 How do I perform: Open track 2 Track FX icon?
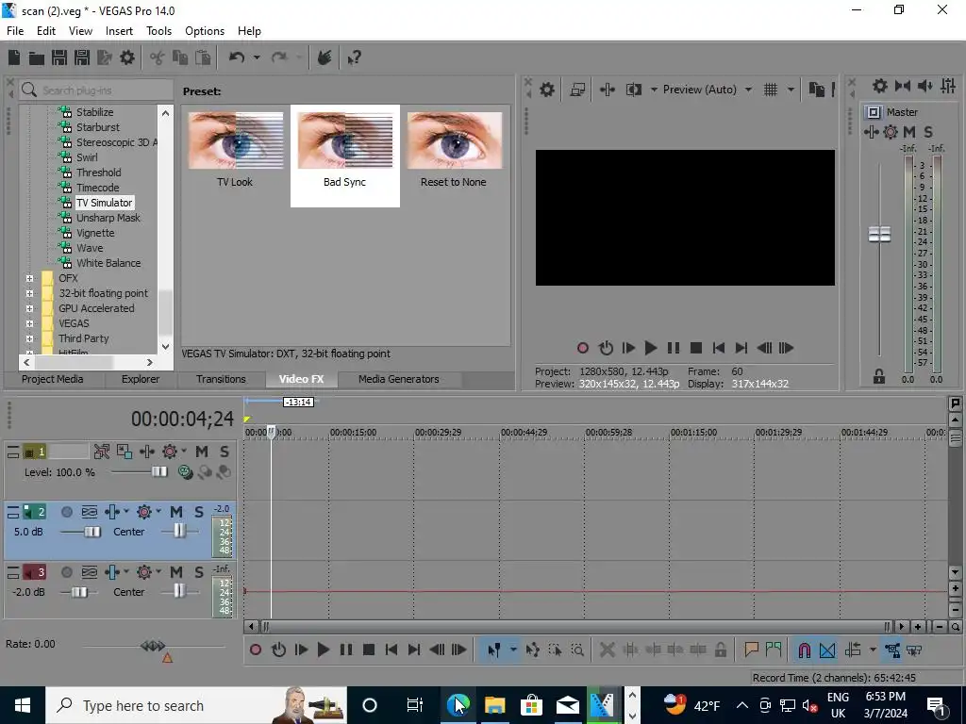coord(113,512)
